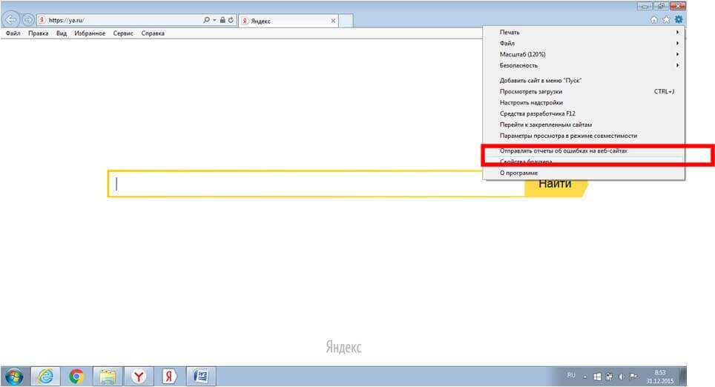
Task: Click inside the Yandex search field
Action: 319,184
